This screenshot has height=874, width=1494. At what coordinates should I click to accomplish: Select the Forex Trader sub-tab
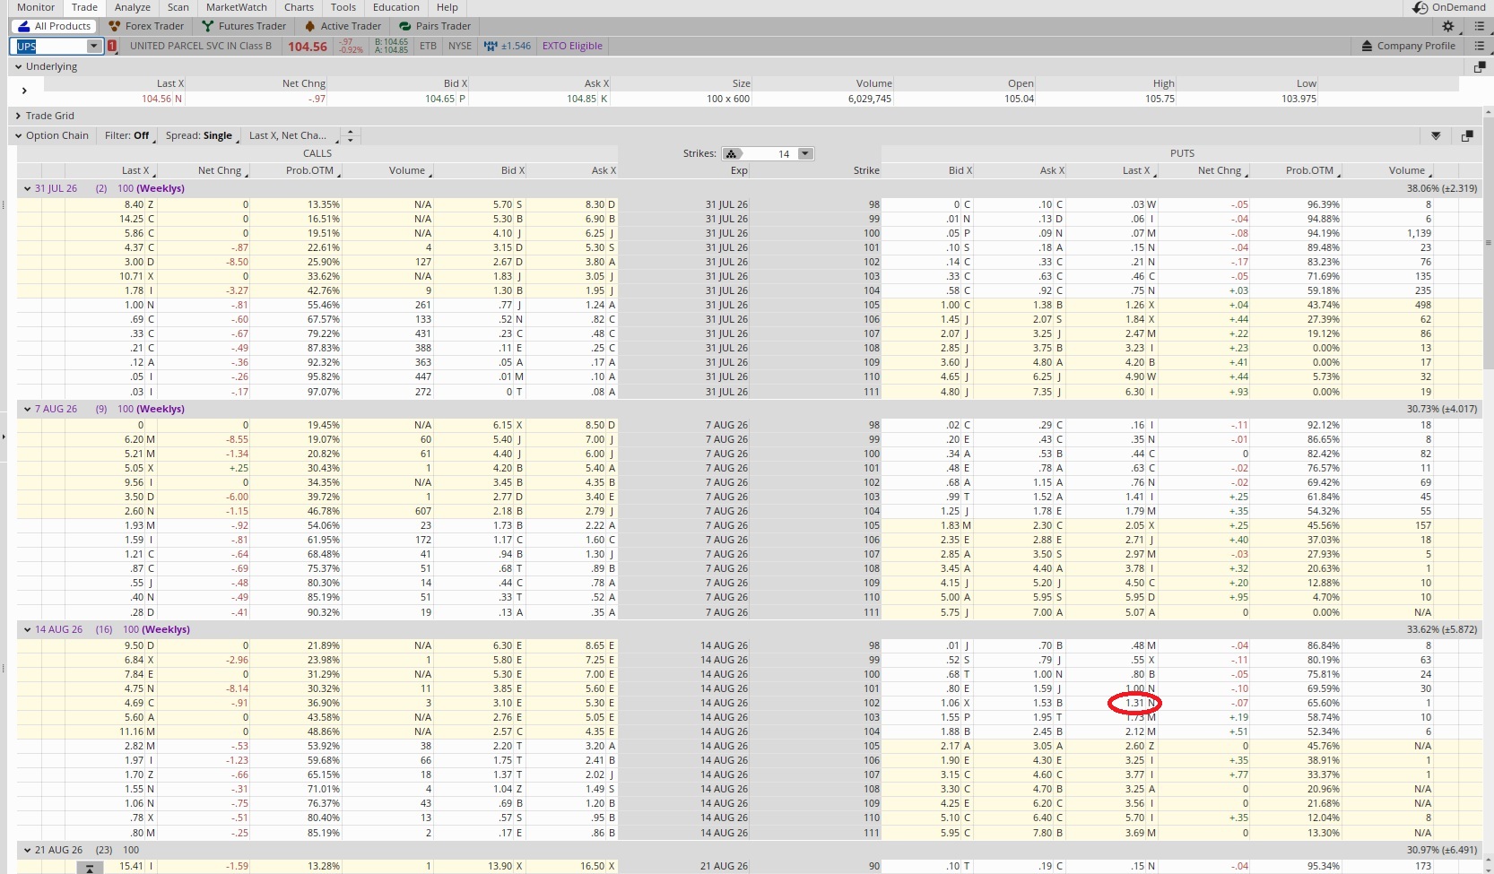pos(146,26)
